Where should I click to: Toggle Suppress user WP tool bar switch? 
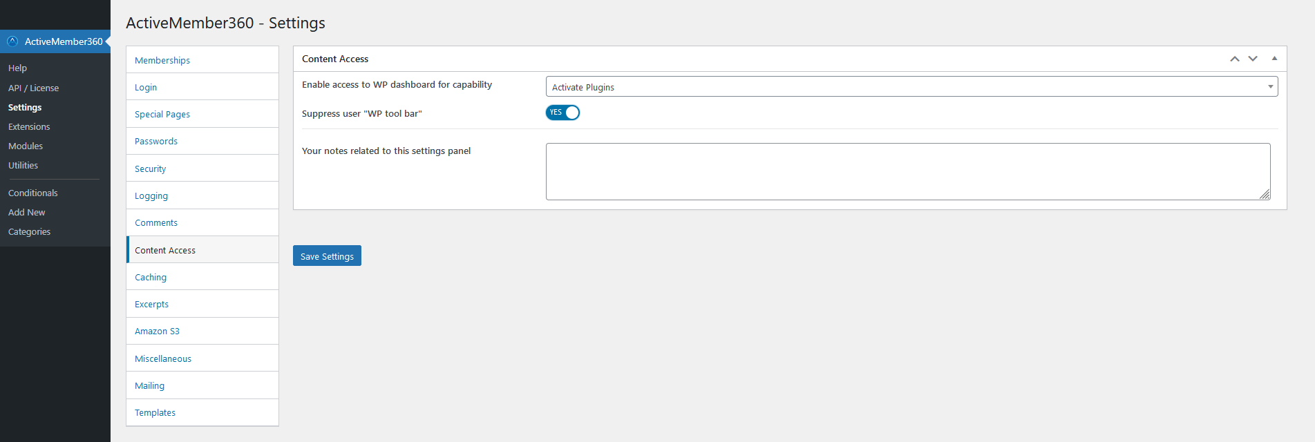pyautogui.click(x=562, y=113)
